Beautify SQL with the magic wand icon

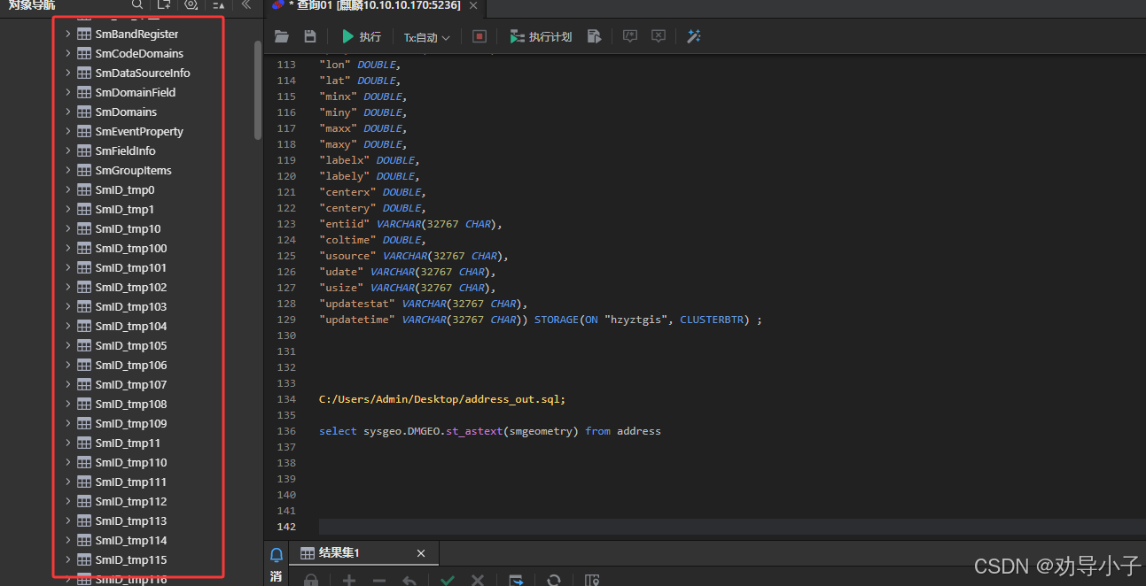point(694,36)
